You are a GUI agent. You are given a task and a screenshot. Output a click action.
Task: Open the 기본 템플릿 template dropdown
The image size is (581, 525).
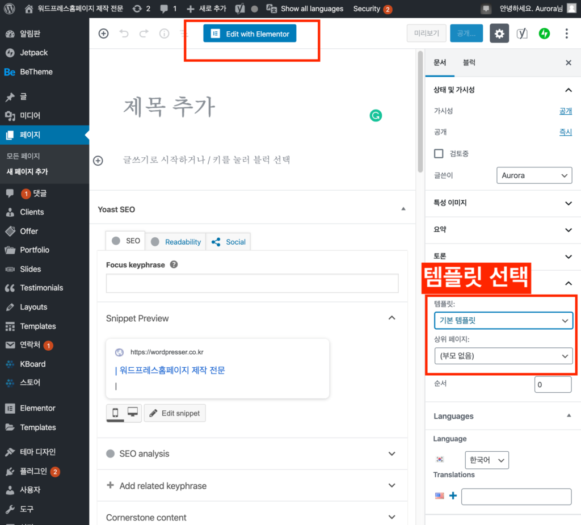(x=503, y=321)
